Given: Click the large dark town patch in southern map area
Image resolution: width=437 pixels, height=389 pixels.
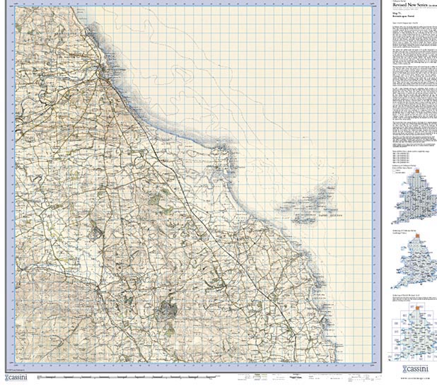Looking at the screenshot, I should click(x=168, y=308).
